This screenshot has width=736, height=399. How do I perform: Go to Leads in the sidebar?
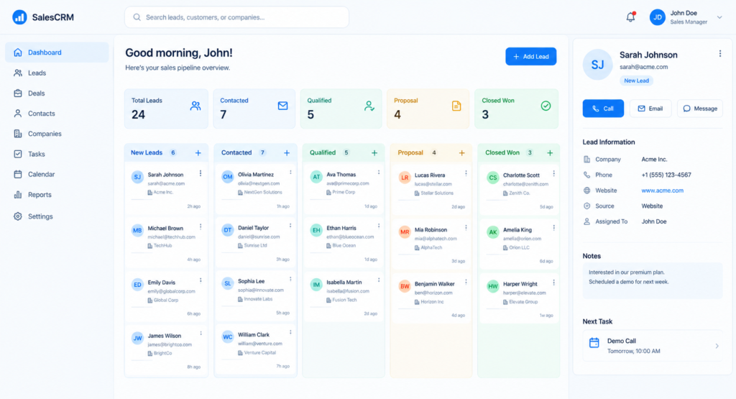[57, 73]
